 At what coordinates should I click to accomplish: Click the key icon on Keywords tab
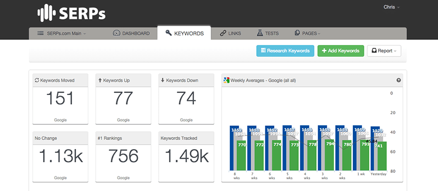pyautogui.click(x=169, y=33)
